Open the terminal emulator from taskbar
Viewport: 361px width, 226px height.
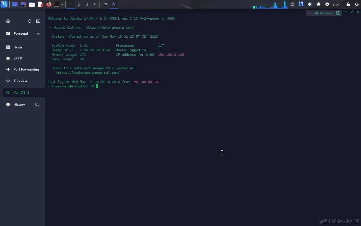pyautogui.click(x=56, y=4)
